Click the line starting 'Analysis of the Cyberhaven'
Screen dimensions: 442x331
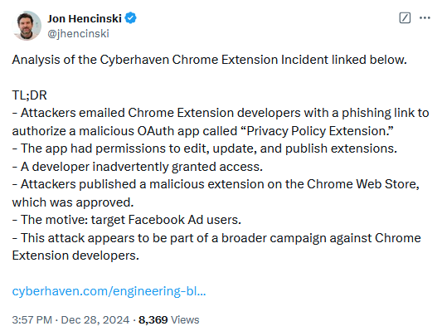tap(210, 60)
